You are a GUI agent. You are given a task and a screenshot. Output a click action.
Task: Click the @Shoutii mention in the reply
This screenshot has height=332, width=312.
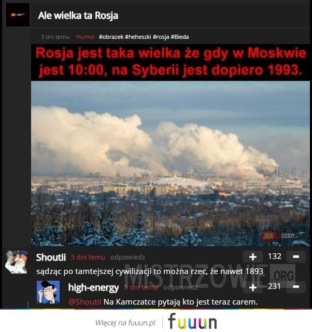click(84, 302)
